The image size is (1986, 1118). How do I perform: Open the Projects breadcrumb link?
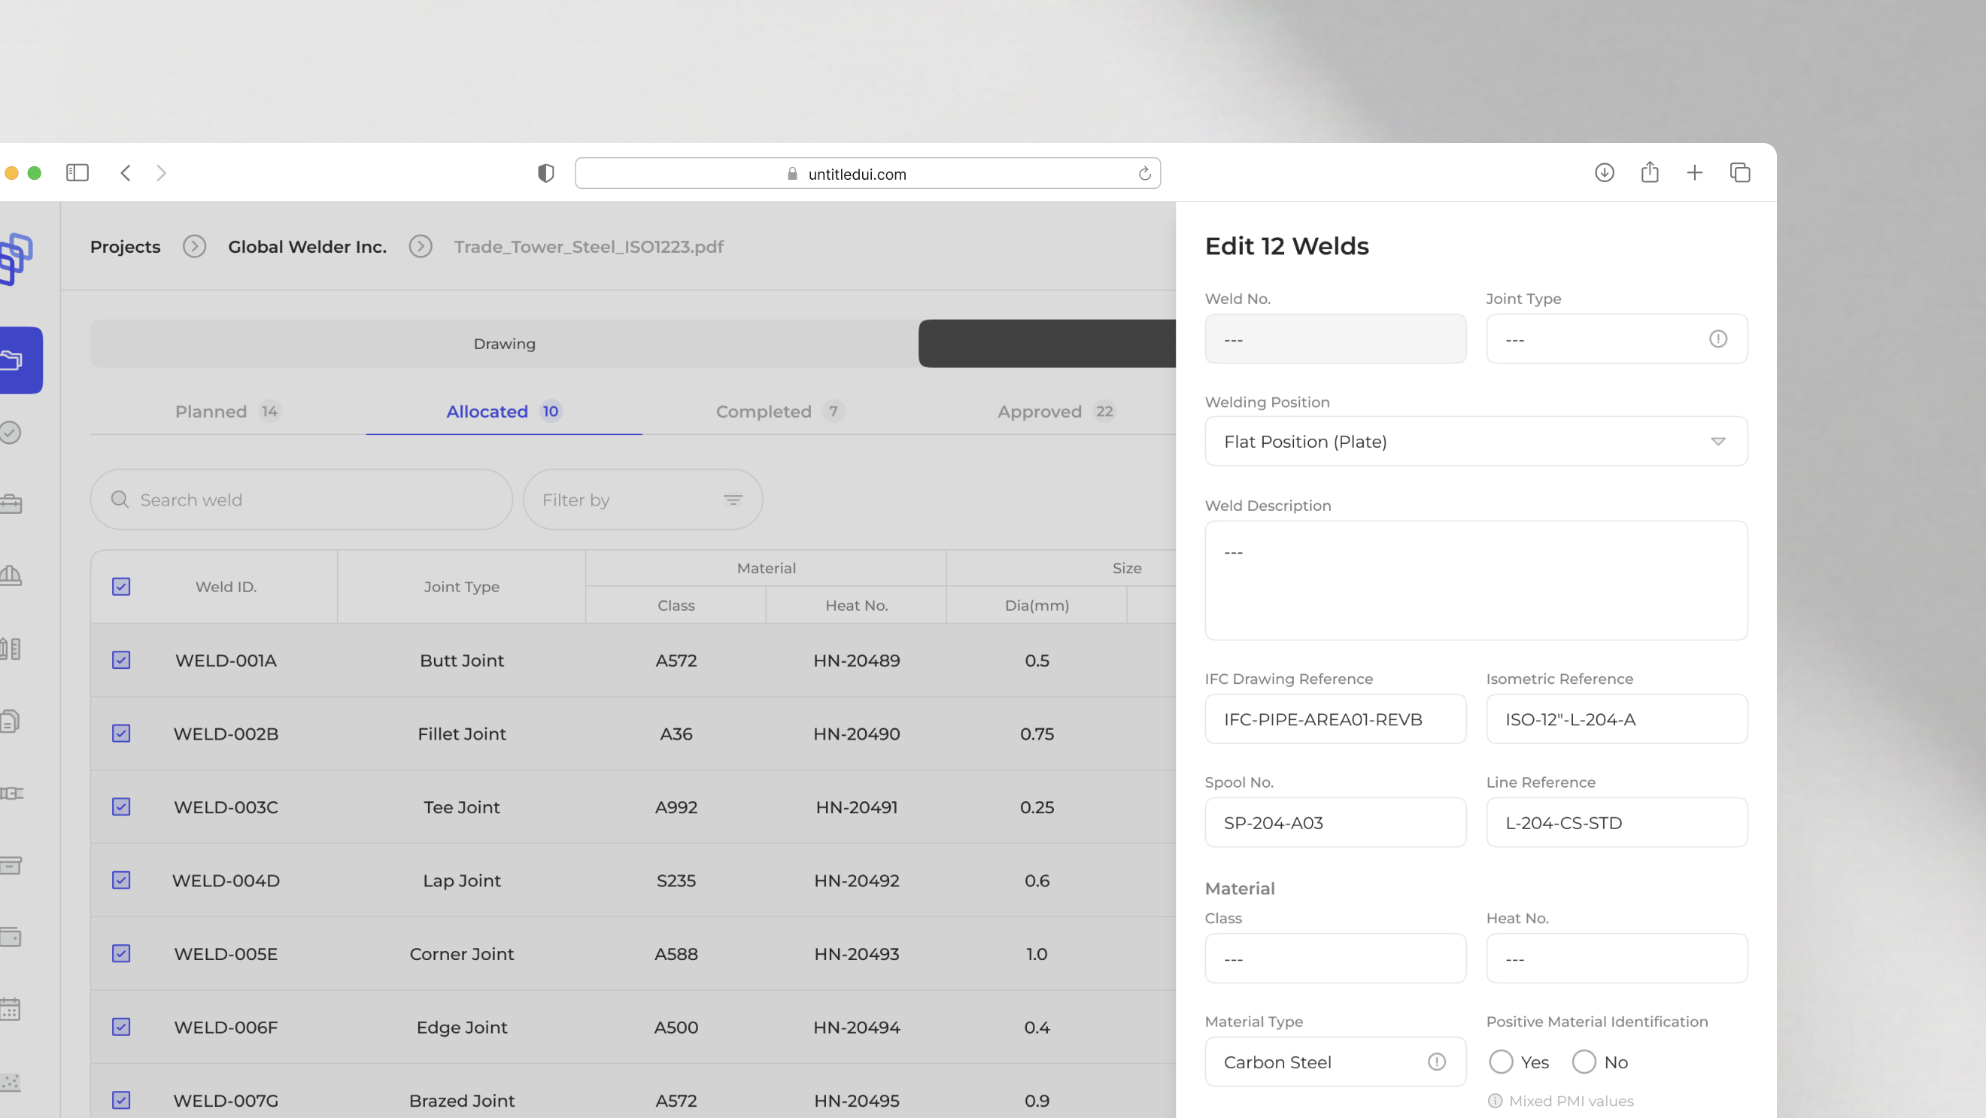125,247
